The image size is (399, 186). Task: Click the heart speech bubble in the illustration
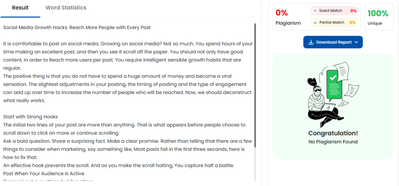(312, 82)
